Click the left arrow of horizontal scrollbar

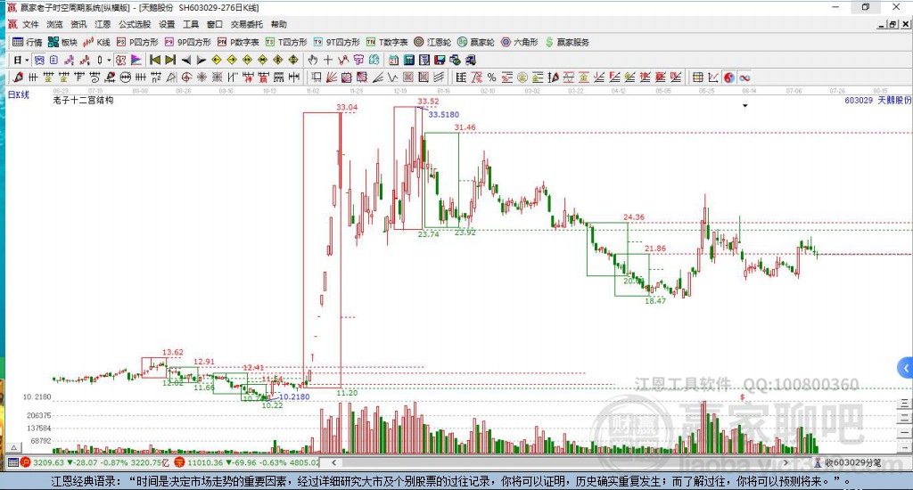tap(334, 462)
